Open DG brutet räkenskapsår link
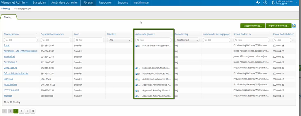301x116 pixels. click(x=16, y=73)
